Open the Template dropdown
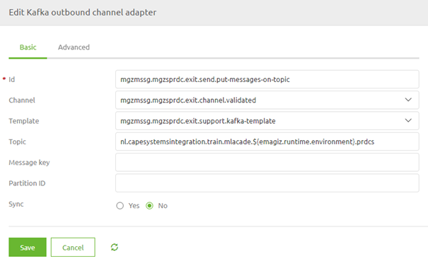Viewport: 428px width, 266px height. click(267, 121)
